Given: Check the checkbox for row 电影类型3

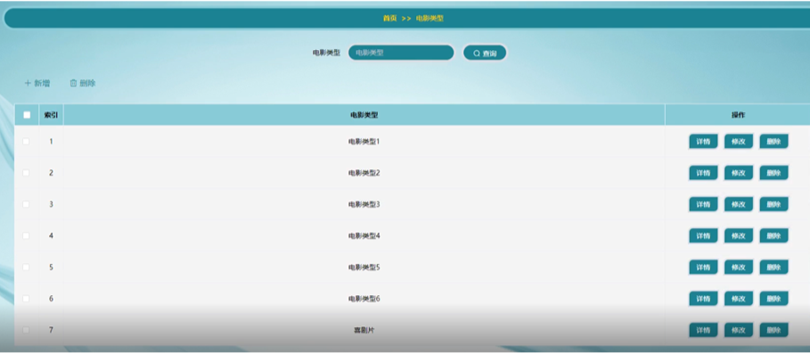Looking at the screenshot, I should point(27,205).
